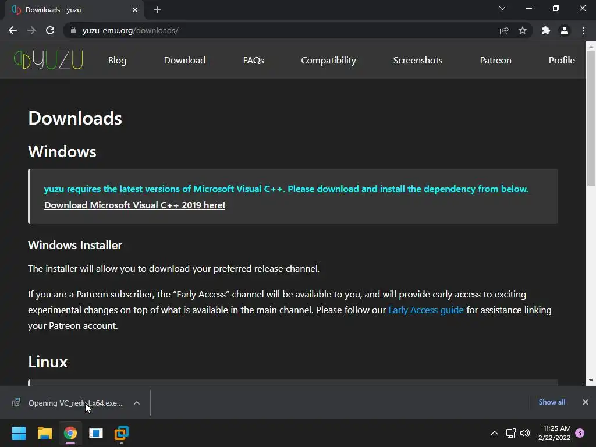Open the Chrome profile avatar menu
Image resolution: width=596 pixels, height=447 pixels.
click(x=565, y=30)
